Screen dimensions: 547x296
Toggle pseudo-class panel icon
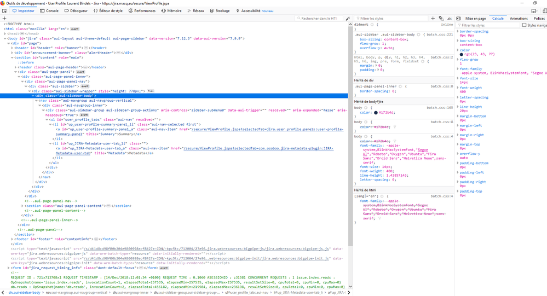pyautogui.click(x=441, y=19)
